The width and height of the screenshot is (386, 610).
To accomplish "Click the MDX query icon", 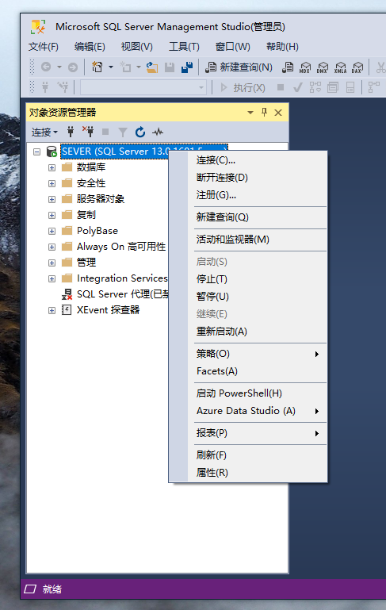I will pyautogui.click(x=305, y=67).
